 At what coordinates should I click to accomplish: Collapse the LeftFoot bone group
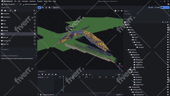[x=131, y=75]
